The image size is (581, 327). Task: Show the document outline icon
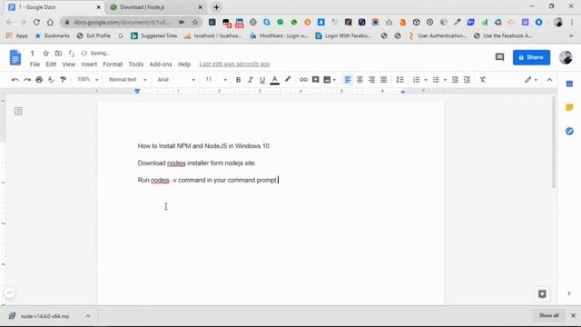(18, 111)
